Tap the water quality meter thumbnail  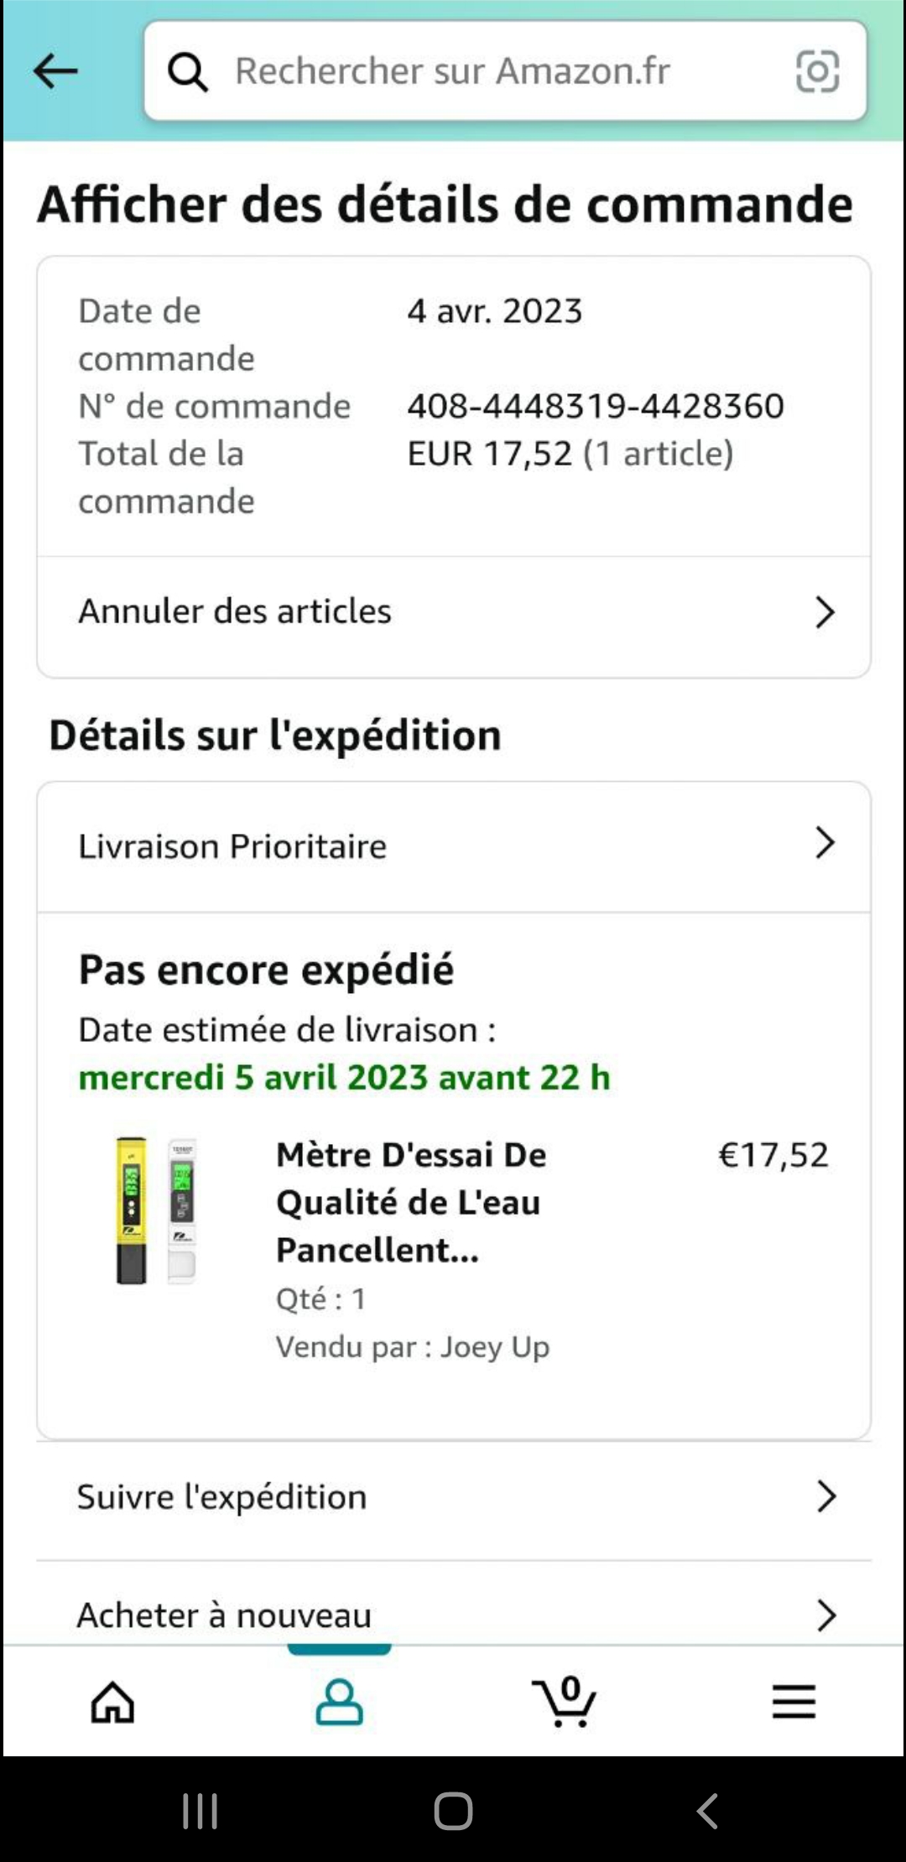point(156,1210)
